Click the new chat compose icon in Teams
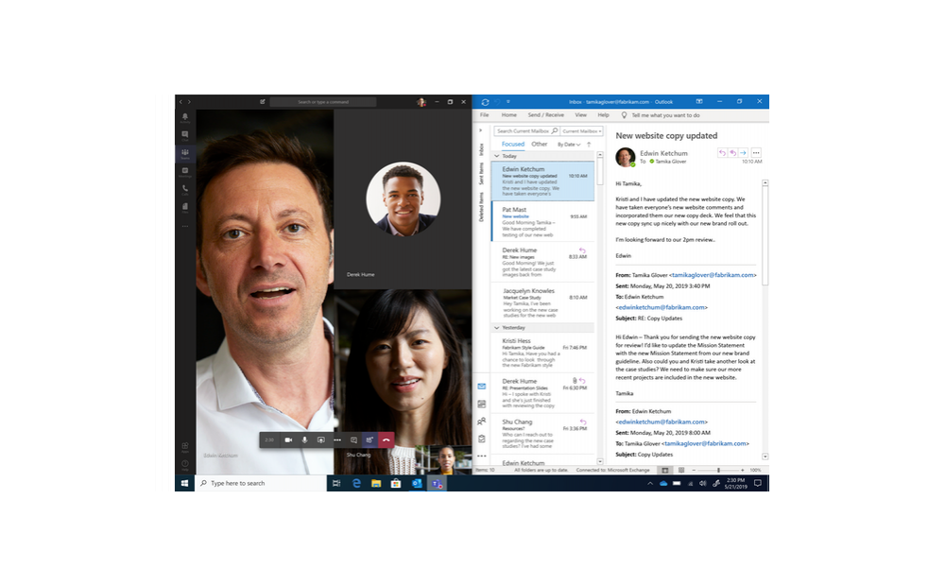This screenshot has width=945, height=586. pyautogui.click(x=263, y=101)
